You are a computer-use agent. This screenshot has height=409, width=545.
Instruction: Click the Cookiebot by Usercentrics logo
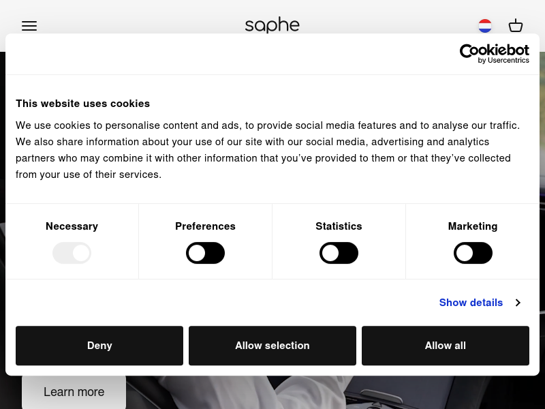(x=495, y=54)
